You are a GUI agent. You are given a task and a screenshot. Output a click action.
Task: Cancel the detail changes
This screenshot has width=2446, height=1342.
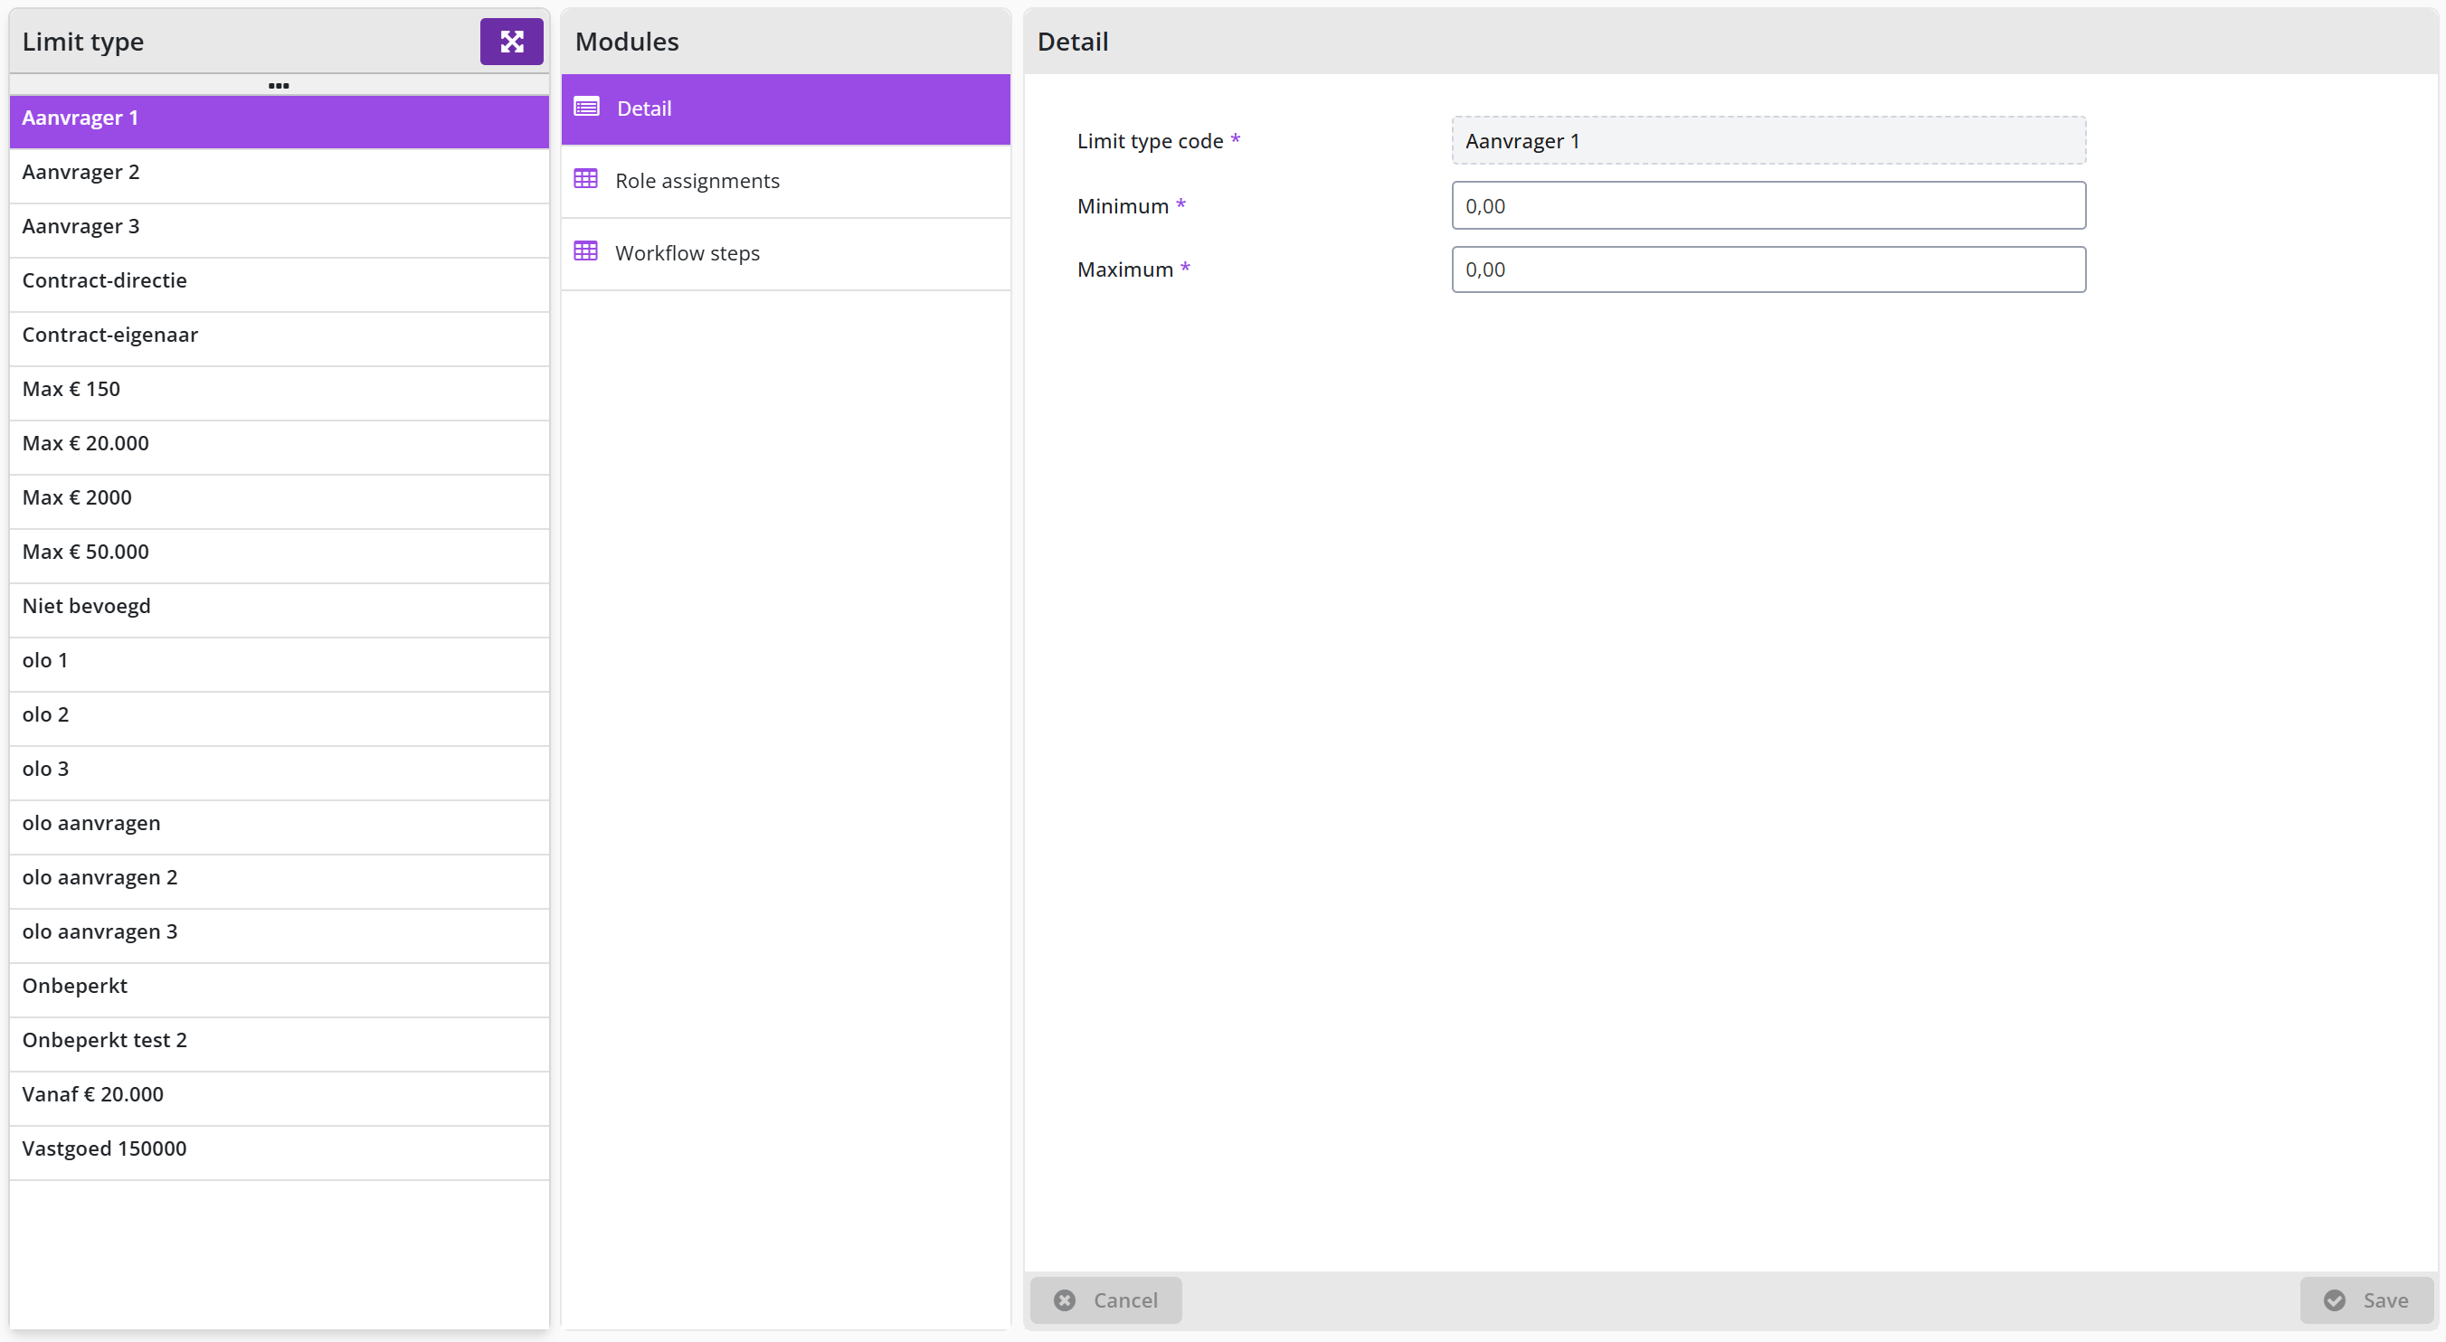pyautogui.click(x=1105, y=1299)
